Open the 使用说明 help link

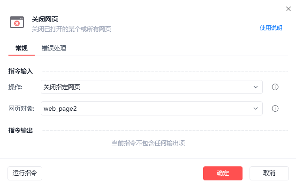pos(271,28)
